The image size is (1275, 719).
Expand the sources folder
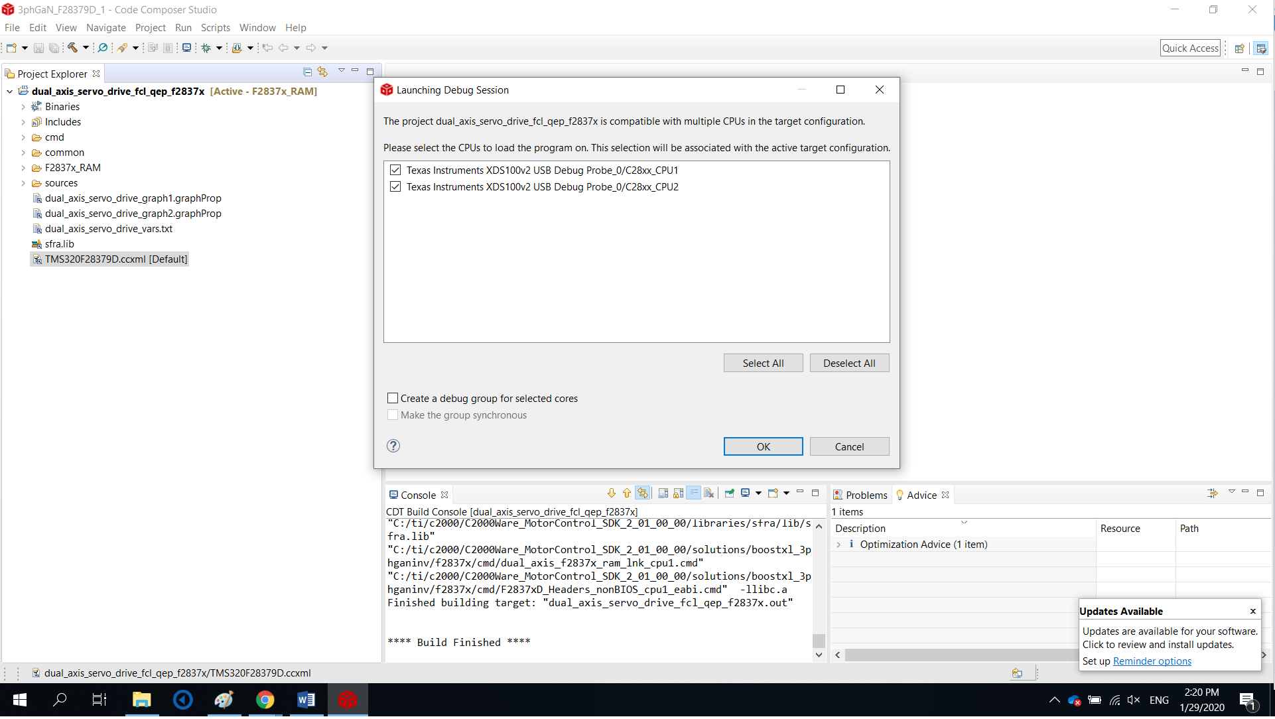24,183
